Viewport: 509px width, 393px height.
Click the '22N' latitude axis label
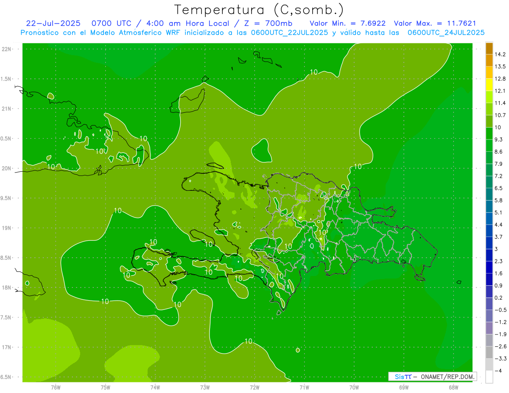click(6, 49)
